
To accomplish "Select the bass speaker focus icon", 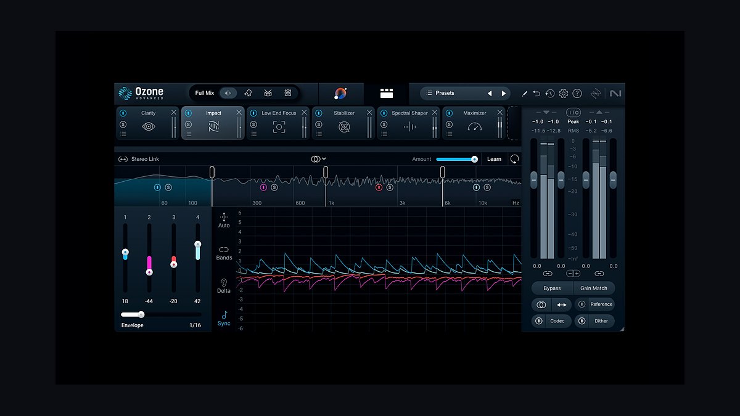I will pos(288,93).
